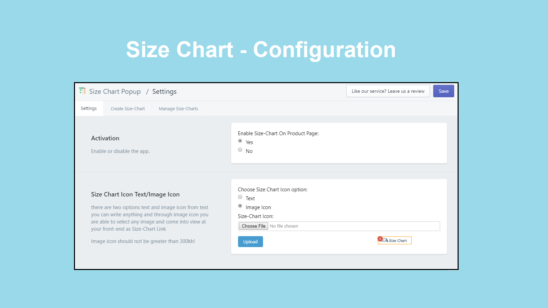Click Leave us a review
548x308 pixels.
tap(388, 91)
